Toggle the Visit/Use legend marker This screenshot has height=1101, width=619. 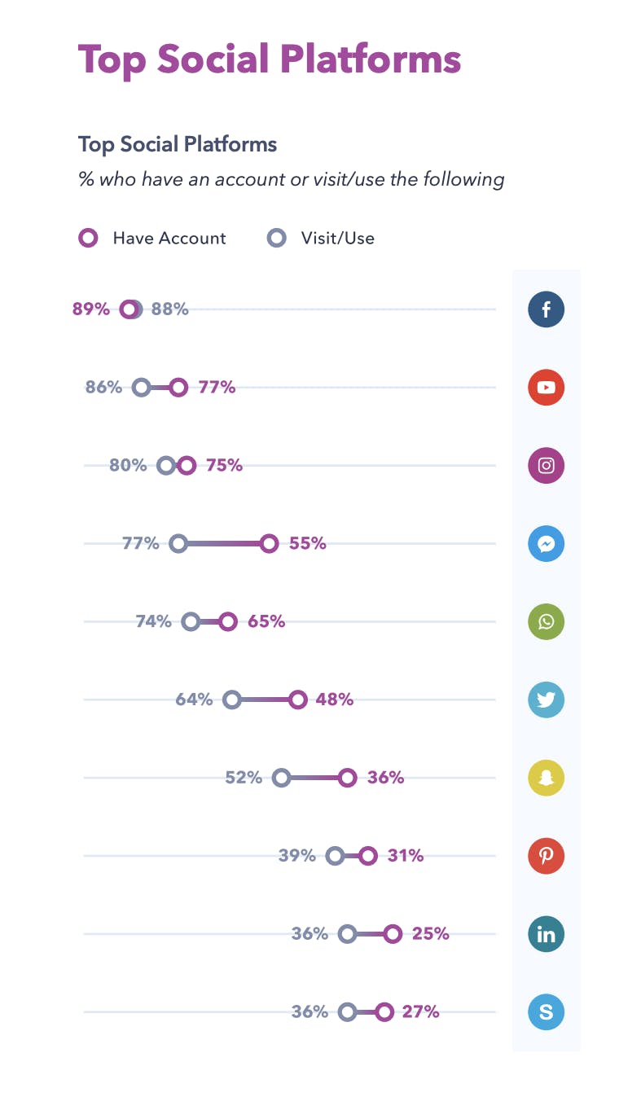click(x=277, y=239)
